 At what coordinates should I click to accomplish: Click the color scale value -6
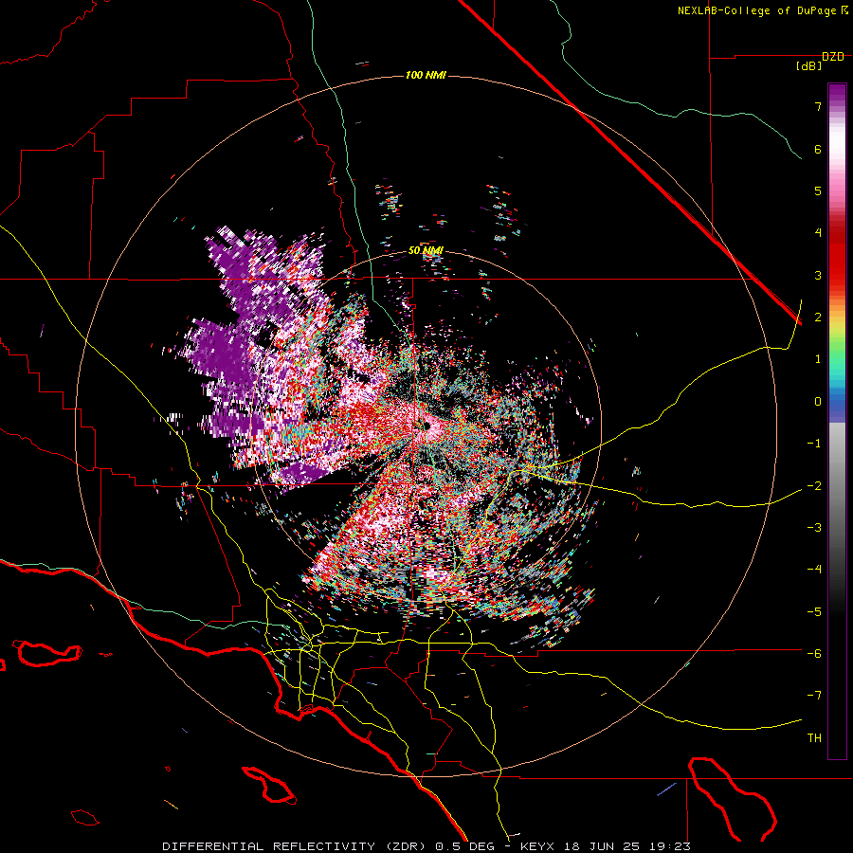(x=814, y=654)
